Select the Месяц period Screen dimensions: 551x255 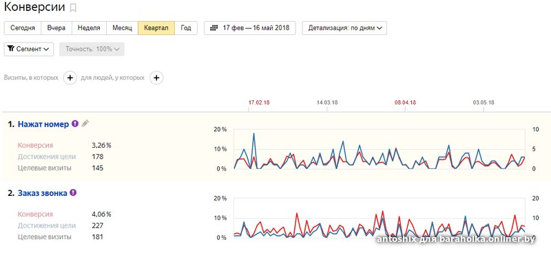click(x=122, y=28)
